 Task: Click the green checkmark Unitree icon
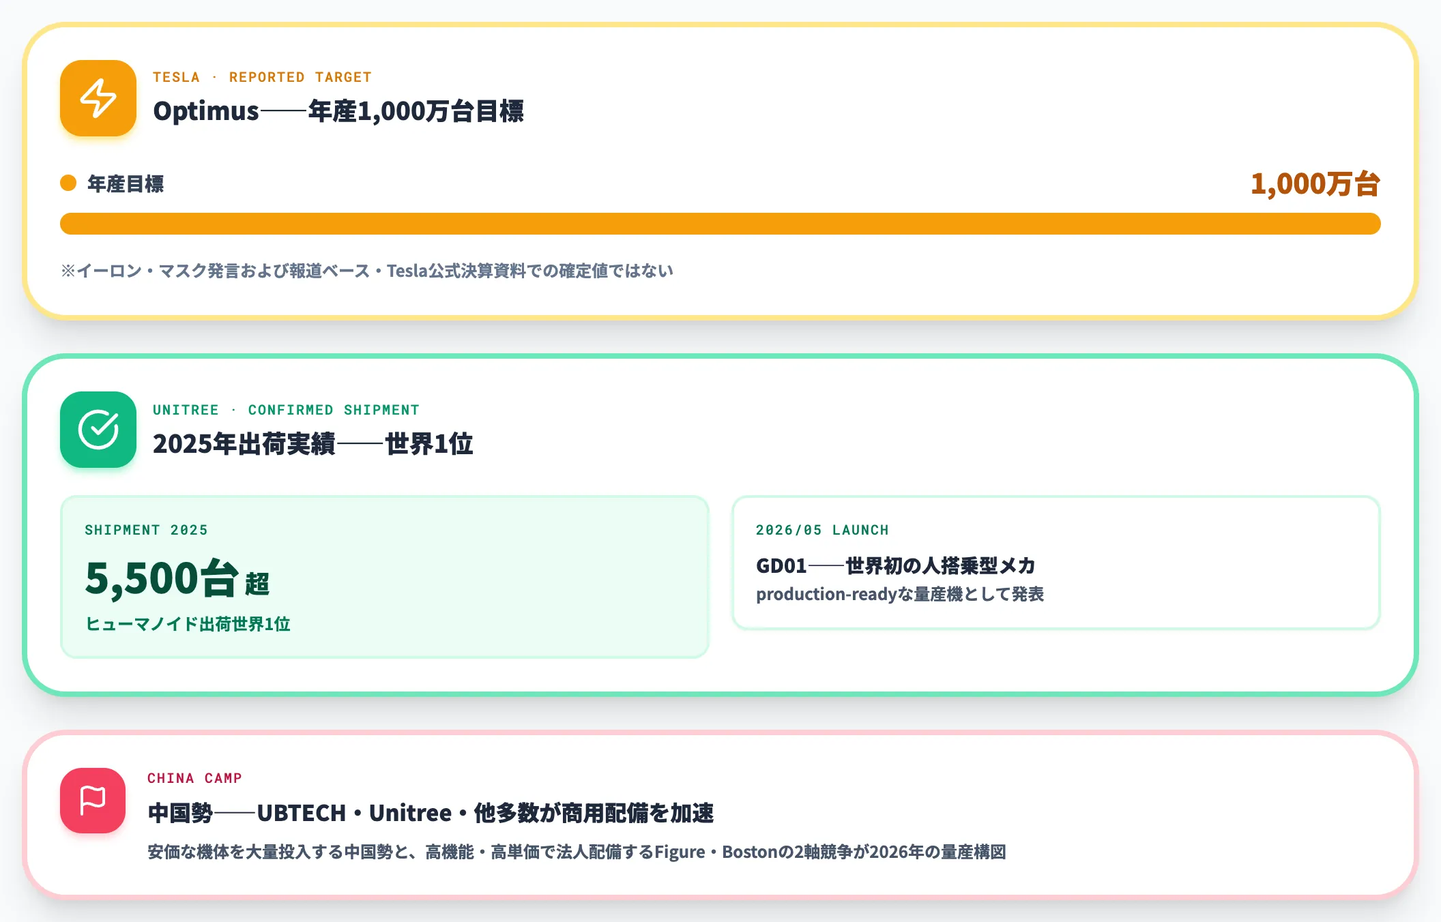pyautogui.click(x=98, y=430)
